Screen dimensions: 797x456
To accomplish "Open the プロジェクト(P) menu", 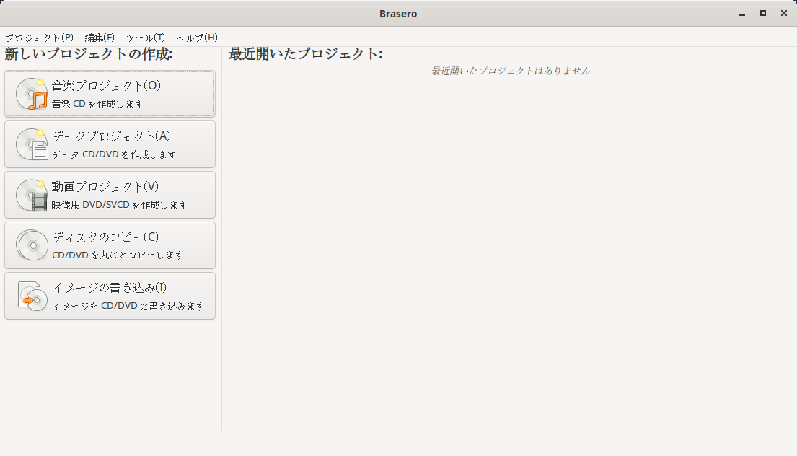I will pos(39,38).
